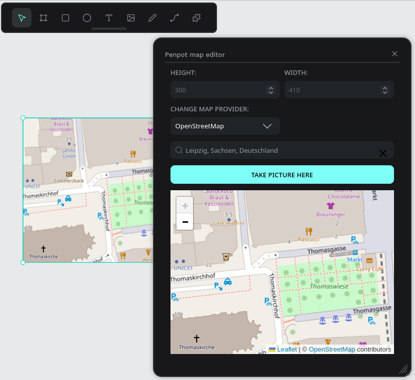Click the taxi icon on the map preview

coord(227,282)
